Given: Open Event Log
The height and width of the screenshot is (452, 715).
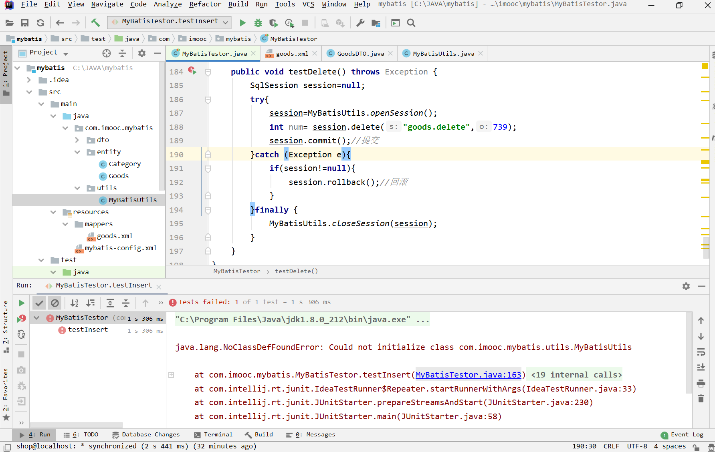Looking at the screenshot, I should click(682, 434).
